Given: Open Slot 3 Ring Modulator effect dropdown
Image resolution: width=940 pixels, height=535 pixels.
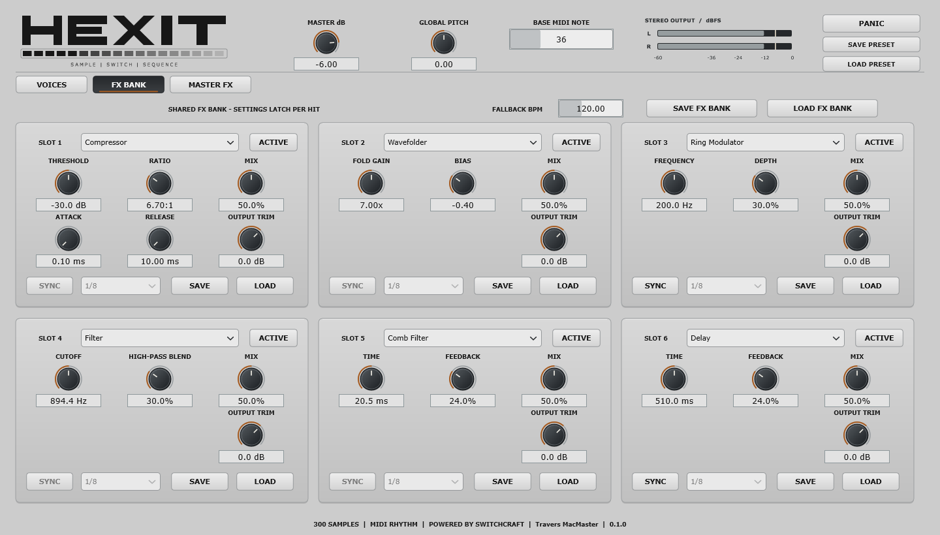Looking at the screenshot, I should point(766,142).
